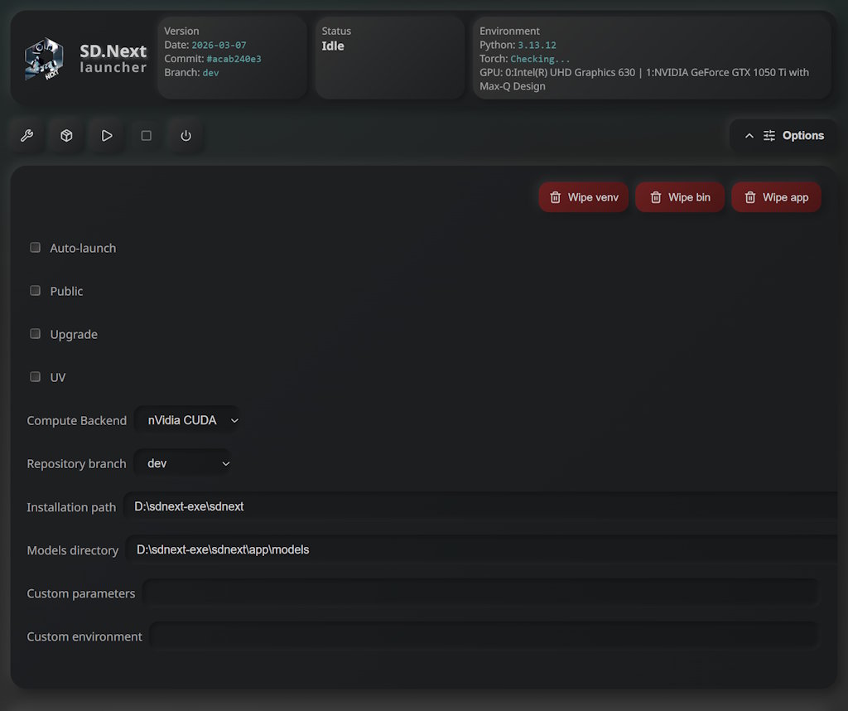The image size is (848, 711).
Task: Click the GPU information line
Action: pos(644,79)
